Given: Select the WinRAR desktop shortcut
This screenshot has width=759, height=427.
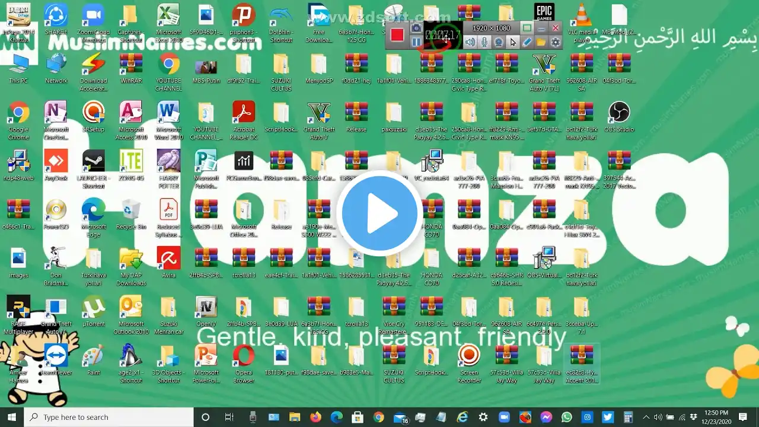Looking at the screenshot, I should tap(131, 68).
